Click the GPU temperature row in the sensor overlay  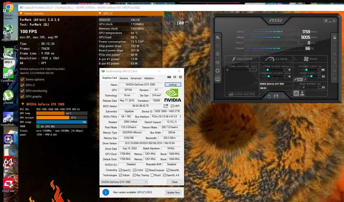pos(130,33)
